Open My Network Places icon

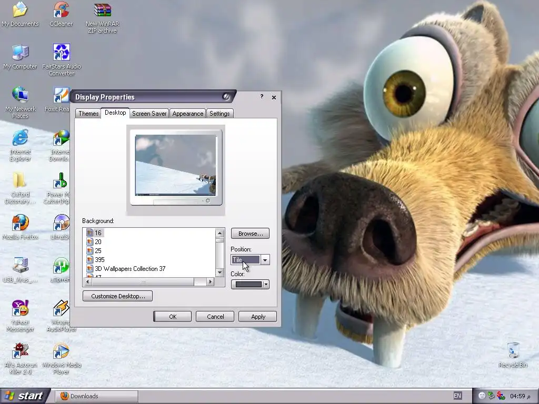click(x=20, y=103)
